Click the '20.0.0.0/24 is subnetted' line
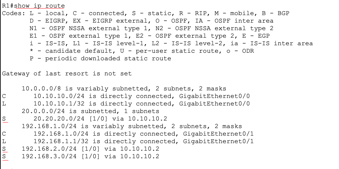 (90, 111)
